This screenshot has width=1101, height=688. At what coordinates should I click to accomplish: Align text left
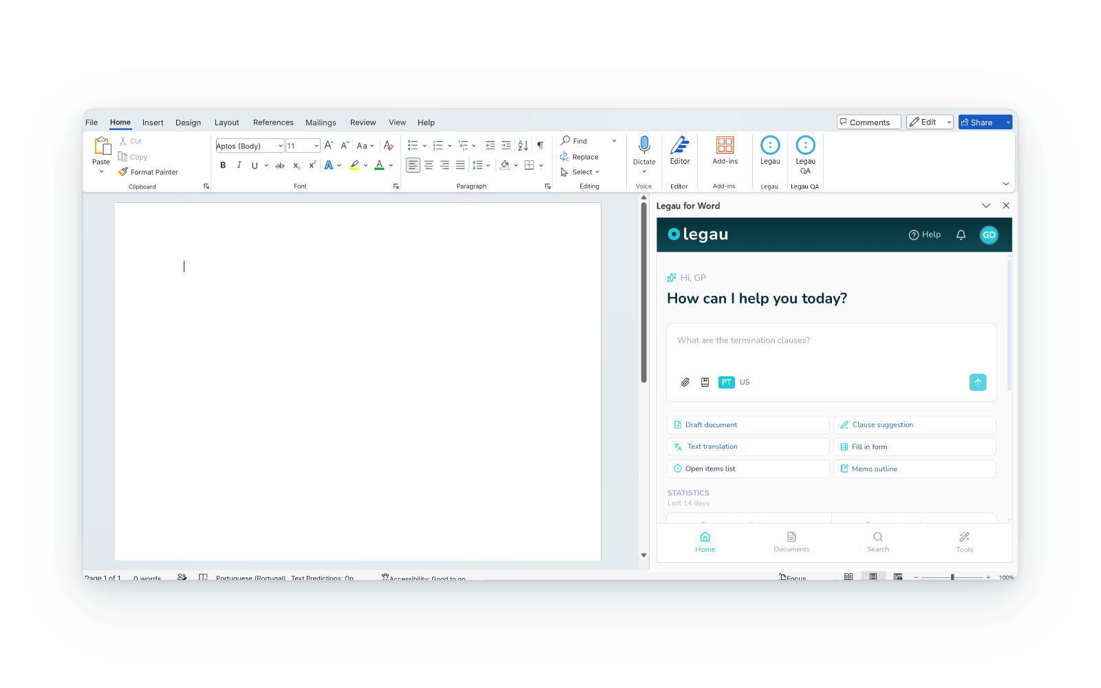(413, 165)
